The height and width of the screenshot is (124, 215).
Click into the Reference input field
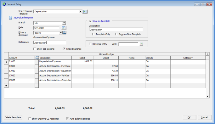pos(50,43)
